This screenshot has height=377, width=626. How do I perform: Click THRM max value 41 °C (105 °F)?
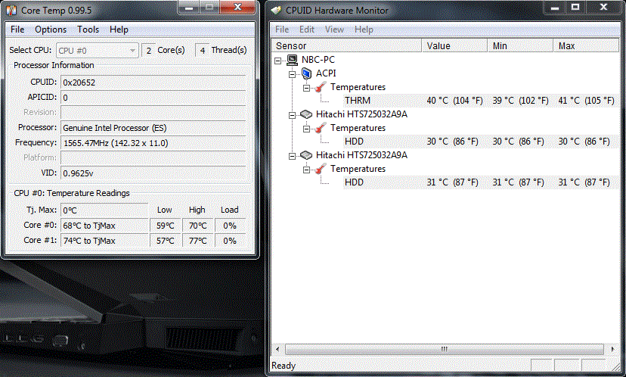click(586, 101)
